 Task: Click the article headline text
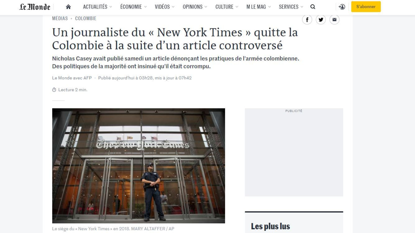point(175,39)
